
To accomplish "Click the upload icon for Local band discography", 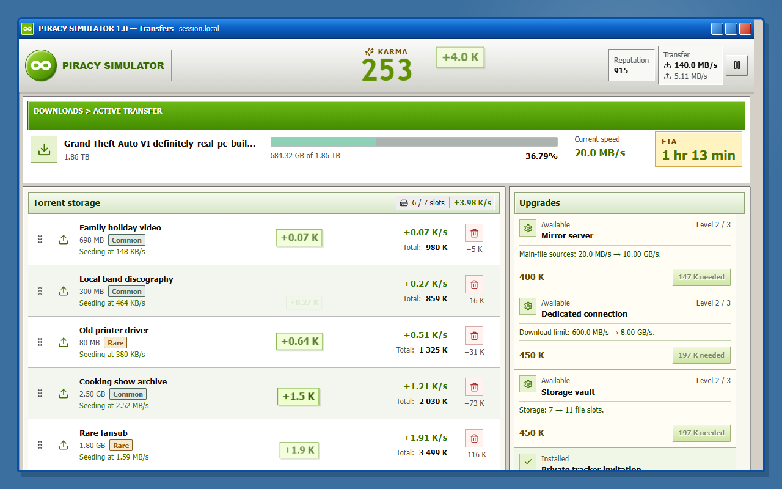I will 64,291.
